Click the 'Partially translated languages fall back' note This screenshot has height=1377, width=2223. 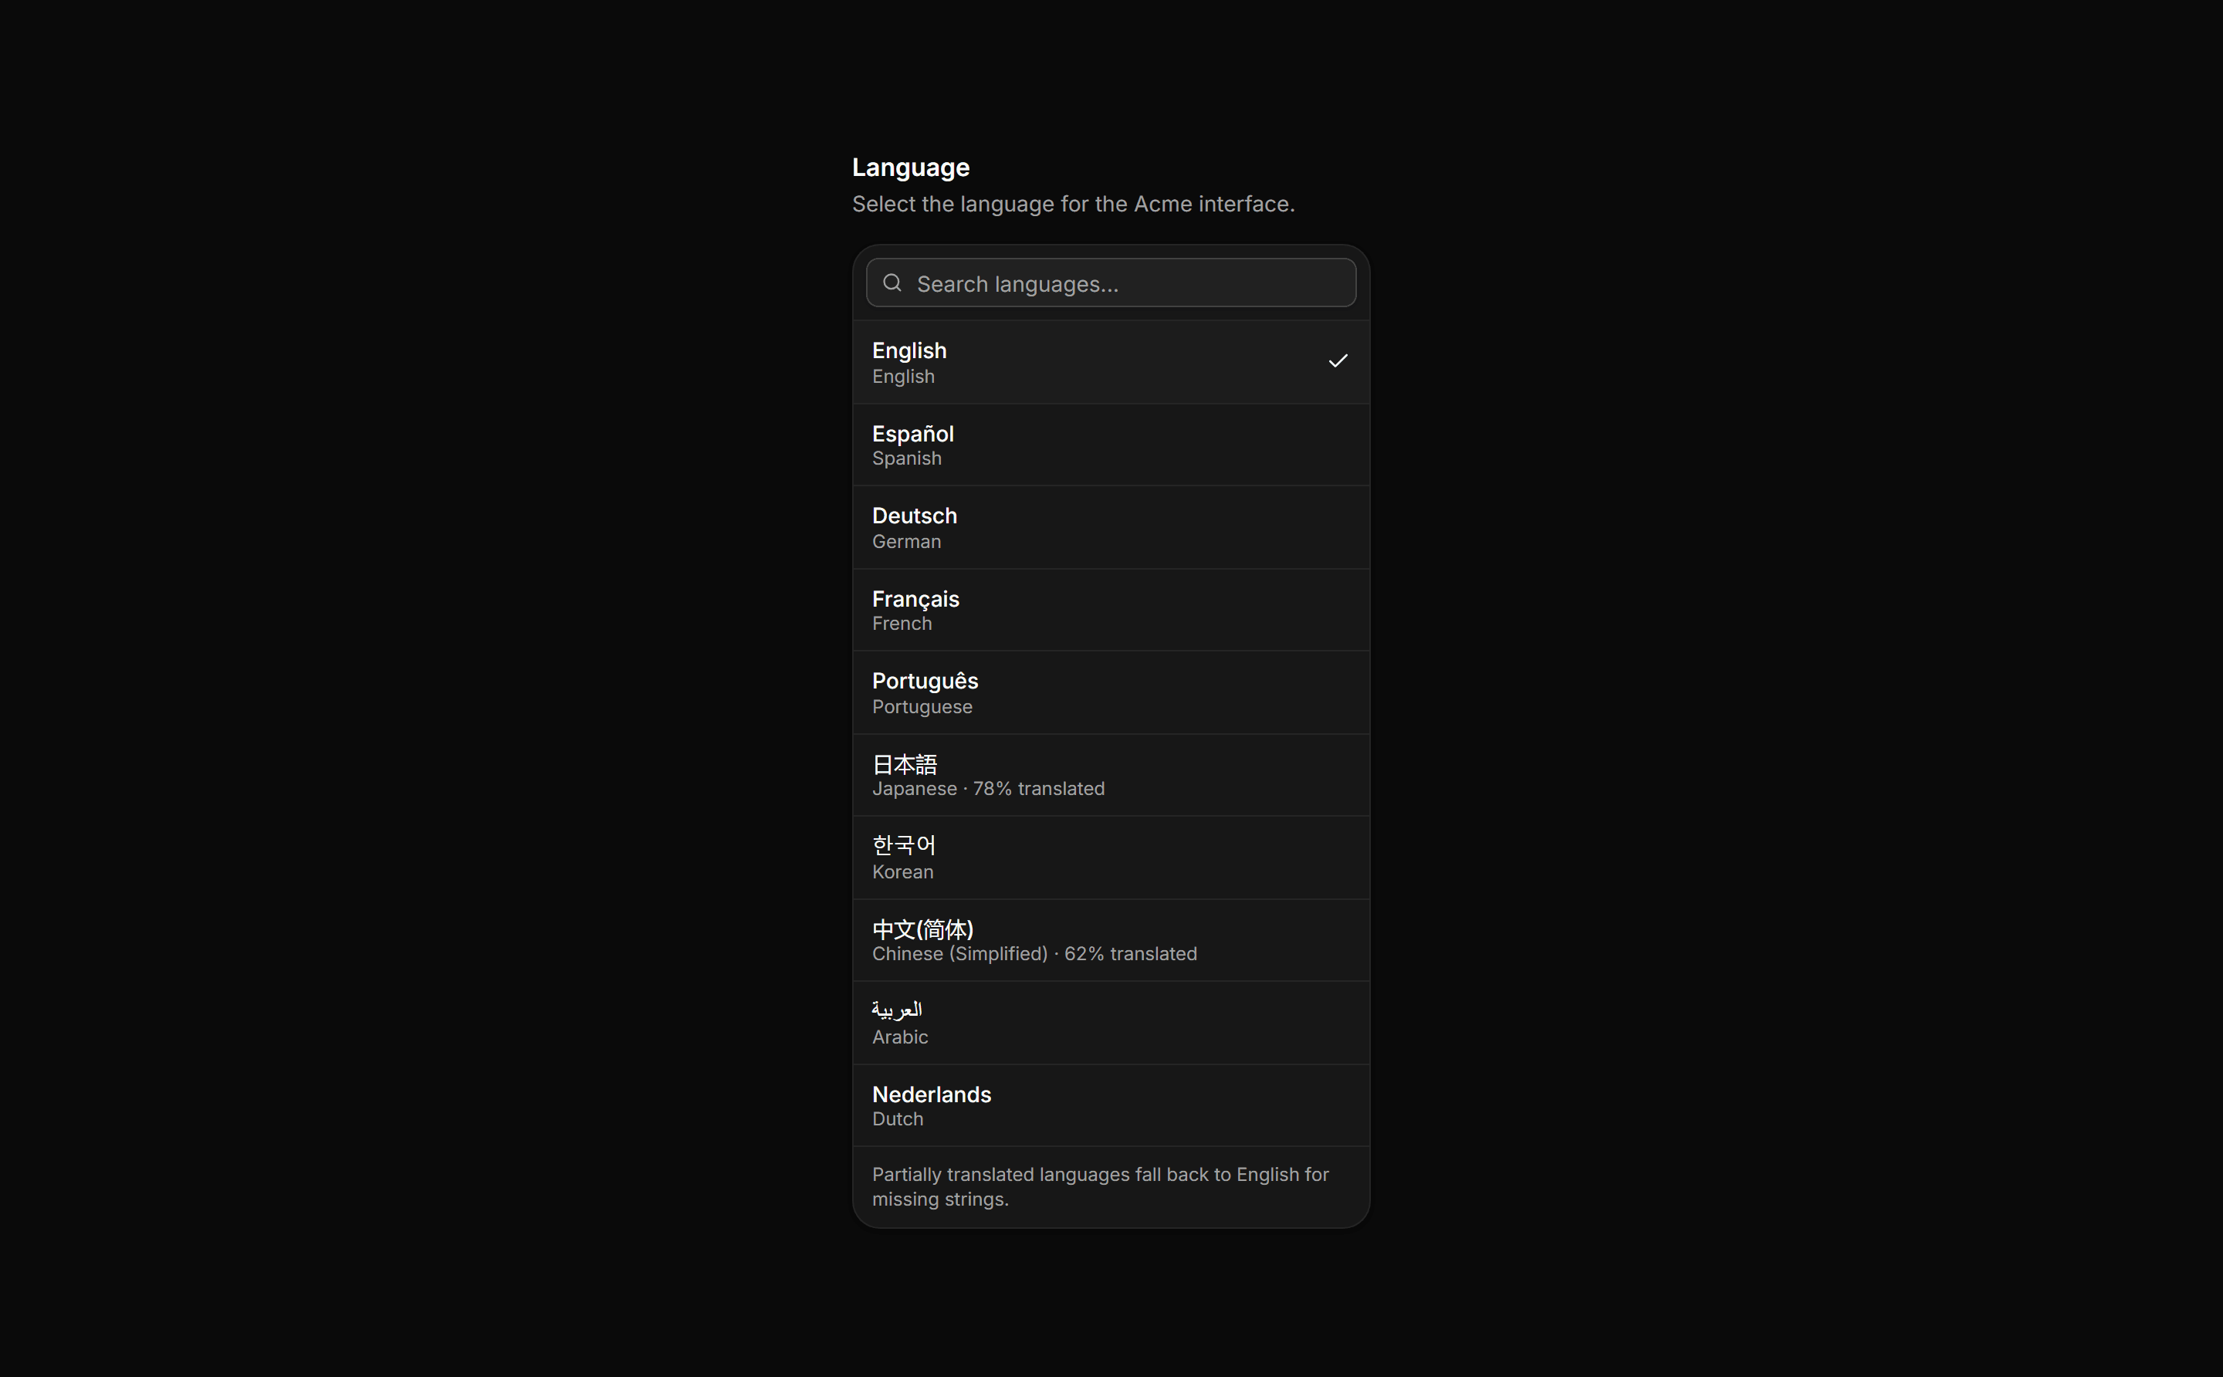pyautogui.click(x=1100, y=1186)
